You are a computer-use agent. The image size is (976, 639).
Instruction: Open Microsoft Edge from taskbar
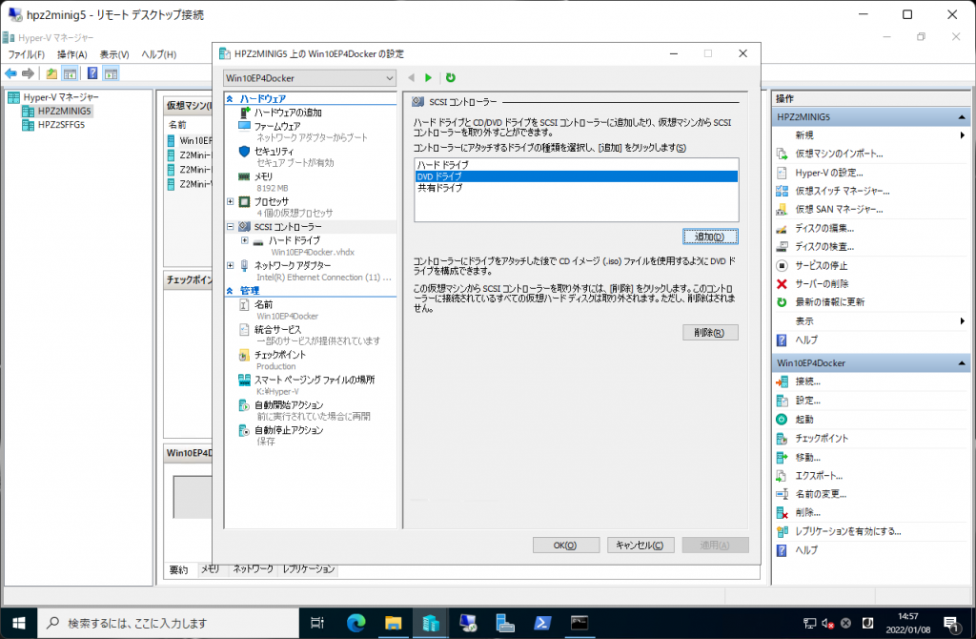[356, 623]
